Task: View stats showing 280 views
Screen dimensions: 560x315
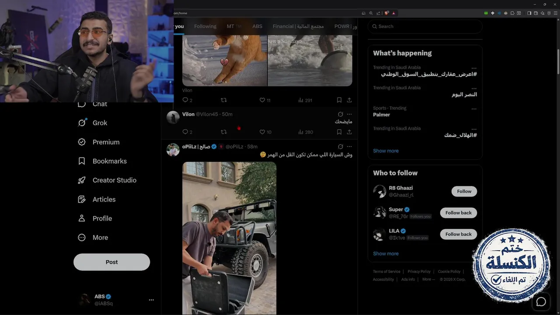Action: click(305, 132)
